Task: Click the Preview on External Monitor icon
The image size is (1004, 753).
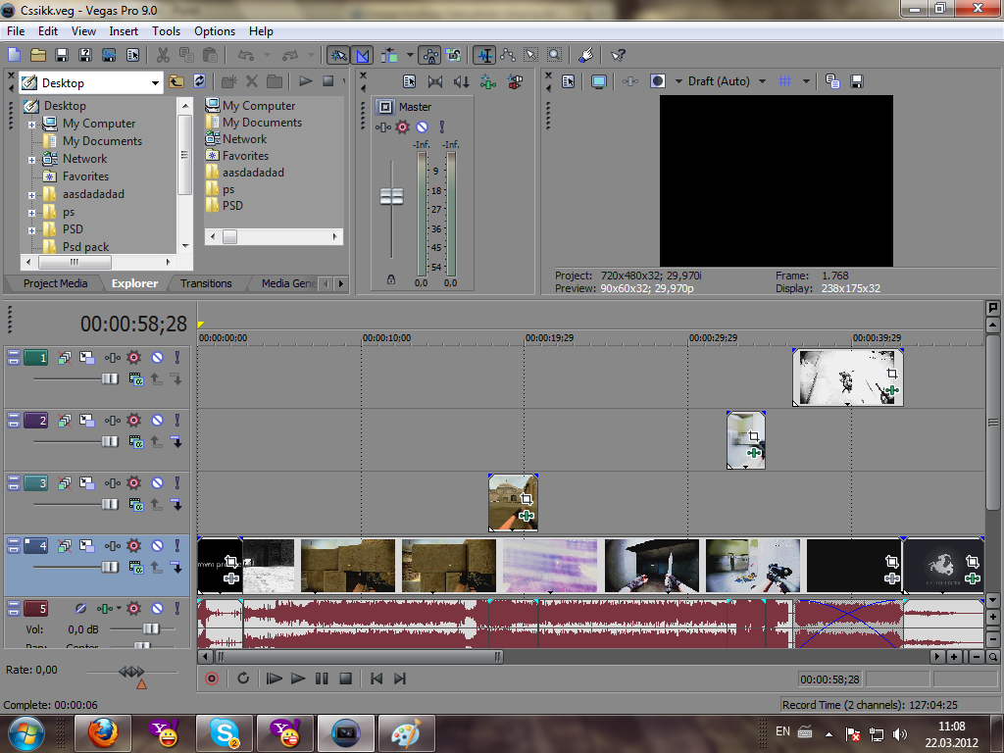Action: (x=599, y=81)
